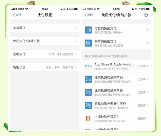
Task: Expand chevron next to 手表、手环、智能卡等
Action: pyautogui.click(x=76, y=67)
